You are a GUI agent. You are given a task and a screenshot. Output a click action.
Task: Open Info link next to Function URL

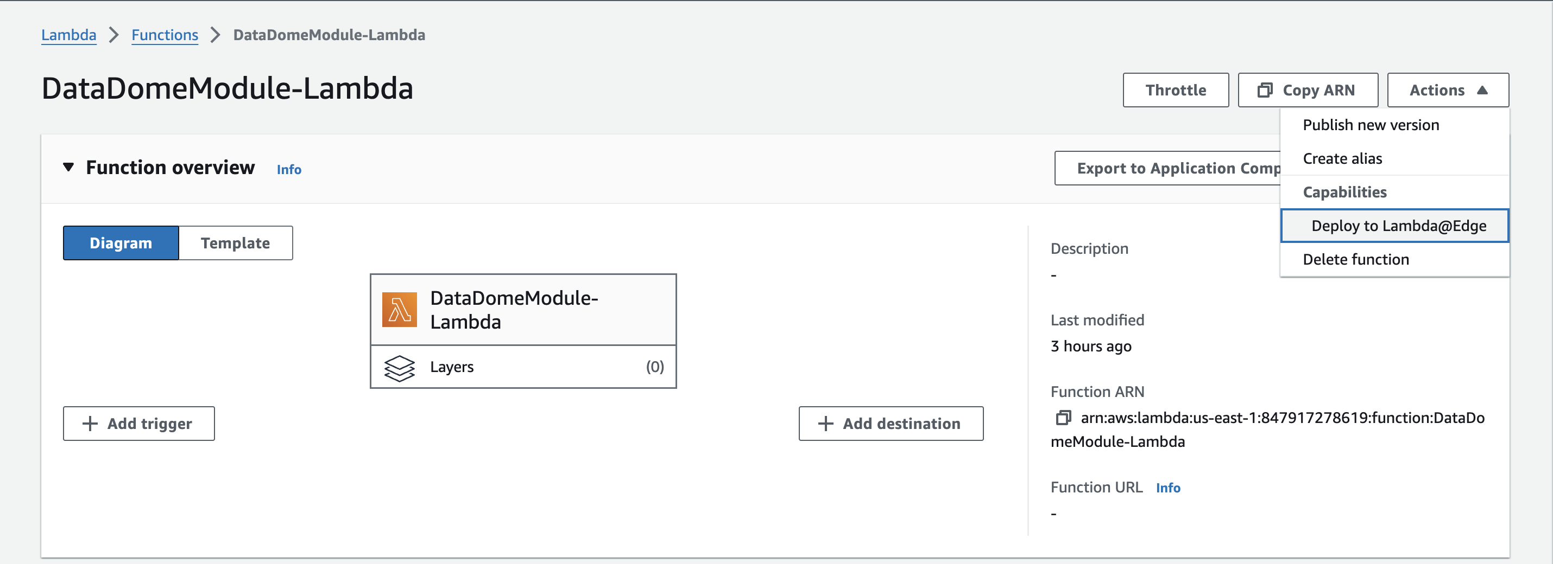click(1168, 488)
